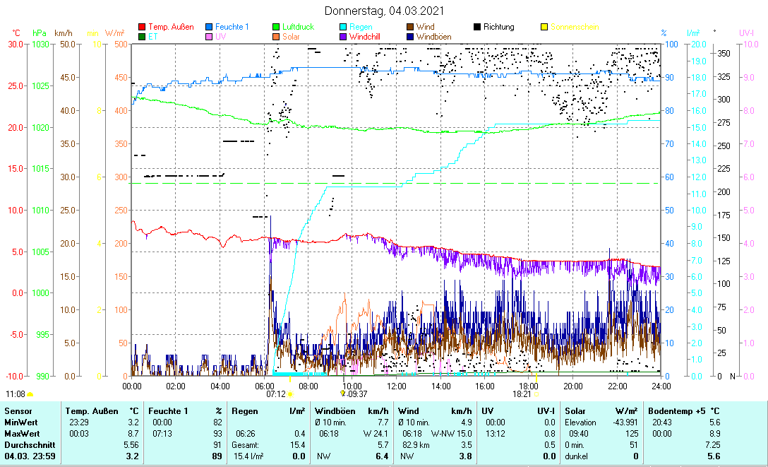The height and width of the screenshot is (467, 768).
Task: Click the yellow Sonnenschein legend square
Action: pyautogui.click(x=544, y=27)
